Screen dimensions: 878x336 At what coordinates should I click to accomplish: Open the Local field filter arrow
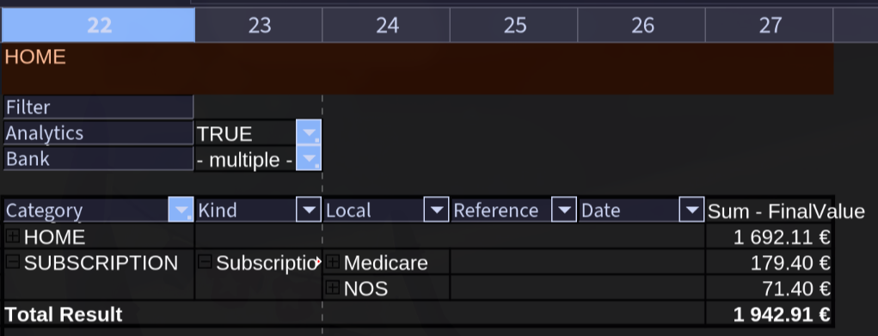(436, 210)
